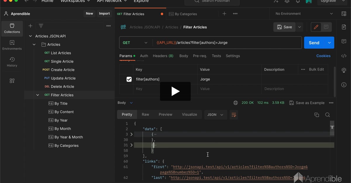The height and width of the screenshot is (183, 351).
Task: Collapse the Articles JSON:API collection
Action: [30, 36]
